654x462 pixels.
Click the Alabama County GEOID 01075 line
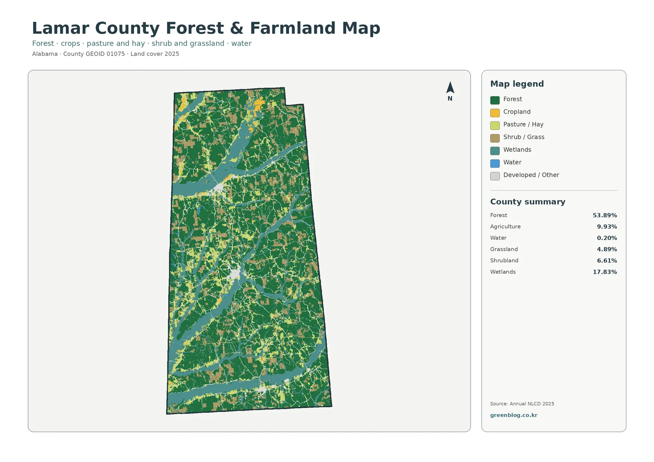pyautogui.click(x=105, y=54)
